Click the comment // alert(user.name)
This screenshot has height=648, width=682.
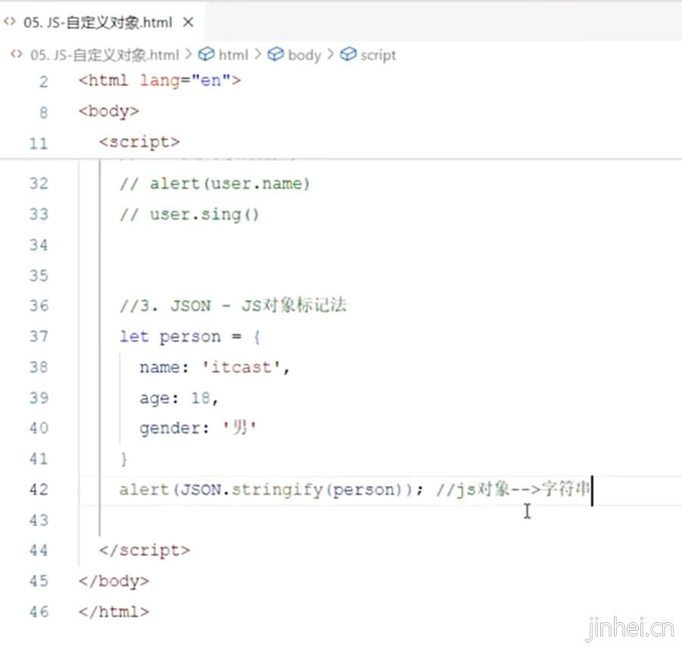pyautogui.click(x=215, y=184)
